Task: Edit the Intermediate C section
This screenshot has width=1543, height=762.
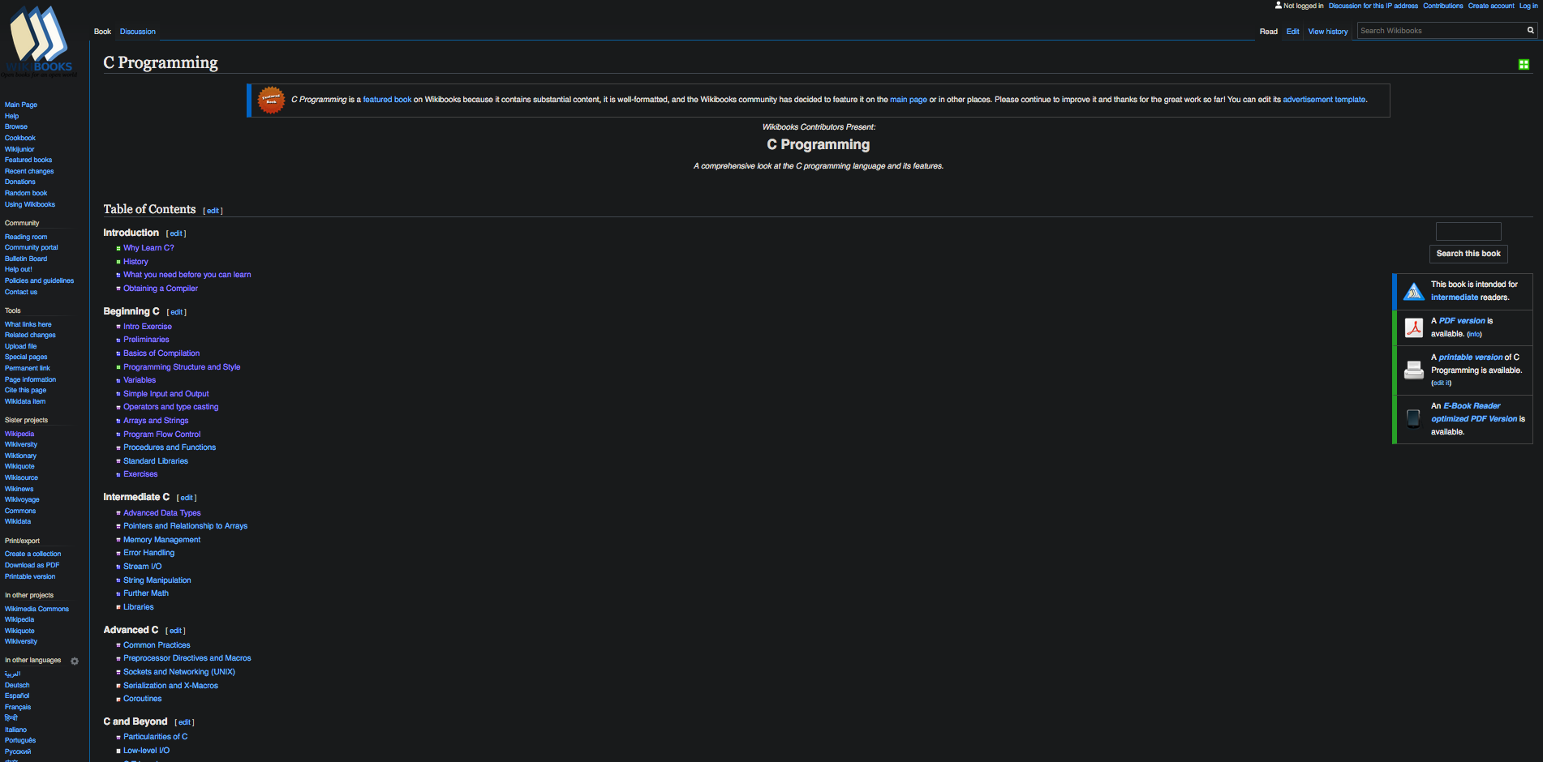Action: point(187,498)
